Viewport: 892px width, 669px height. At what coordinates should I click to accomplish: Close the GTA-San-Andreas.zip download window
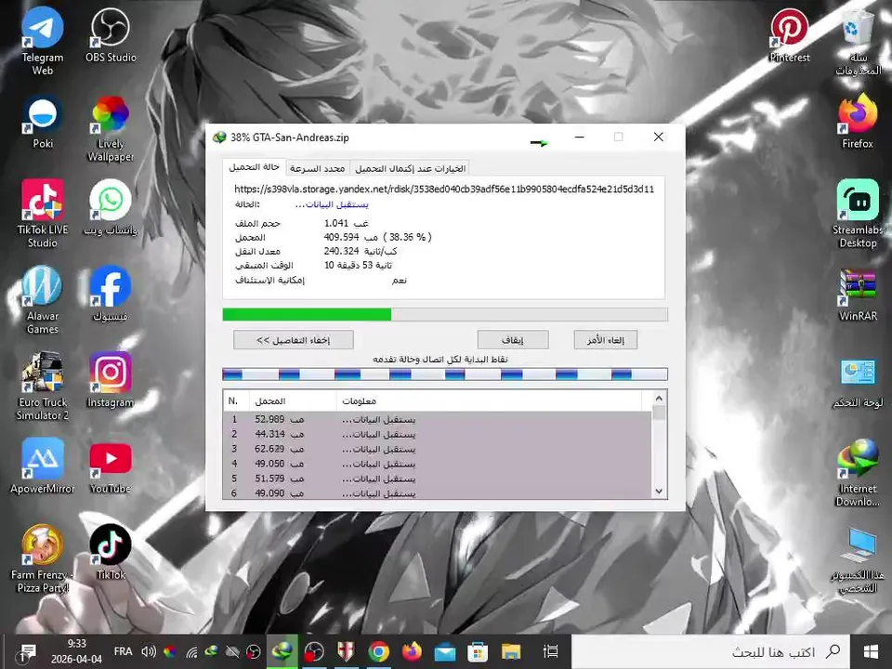pos(658,138)
